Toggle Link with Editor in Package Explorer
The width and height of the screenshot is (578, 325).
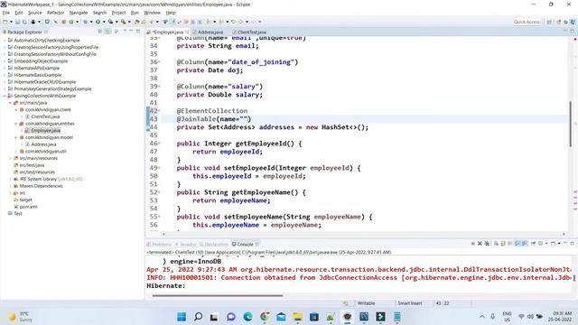pos(107,32)
